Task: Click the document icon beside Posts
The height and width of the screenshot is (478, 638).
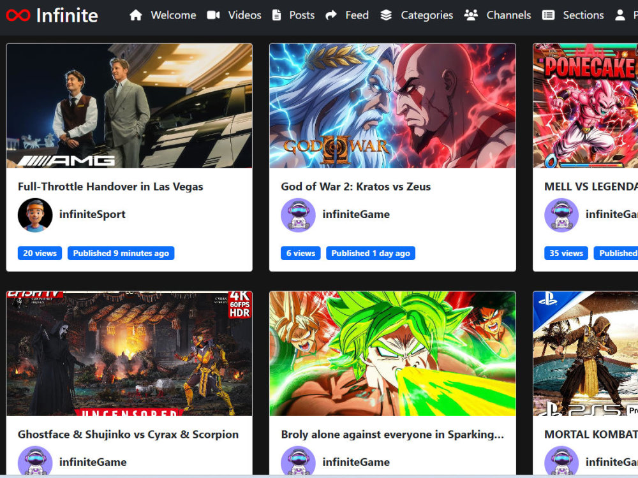Action: coord(276,15)
